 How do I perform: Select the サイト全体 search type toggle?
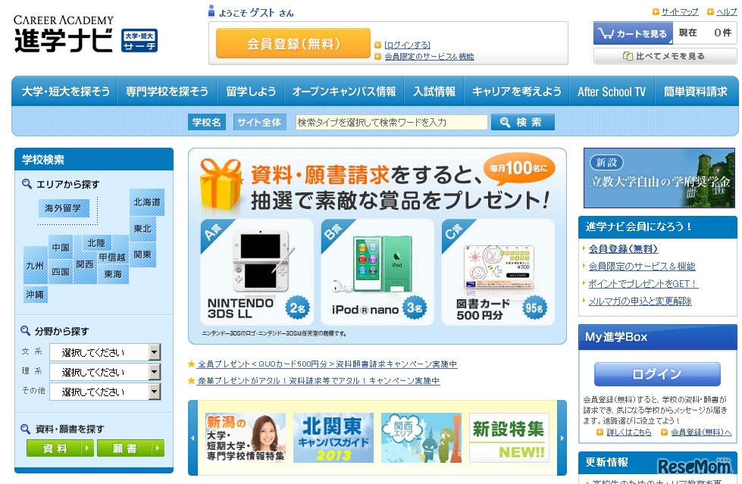[x=259, y=122]
